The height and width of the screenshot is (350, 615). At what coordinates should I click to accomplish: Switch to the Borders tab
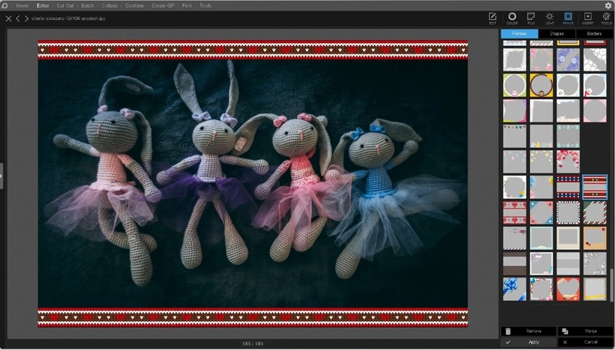(593, 34)
